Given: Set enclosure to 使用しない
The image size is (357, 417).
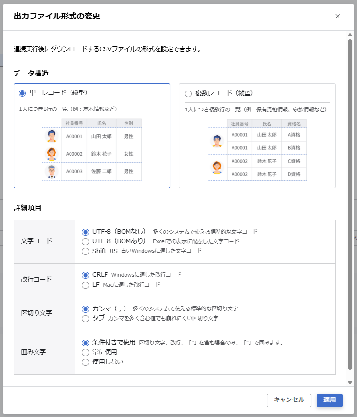Looking at the screenshot, I should (86, 362).
